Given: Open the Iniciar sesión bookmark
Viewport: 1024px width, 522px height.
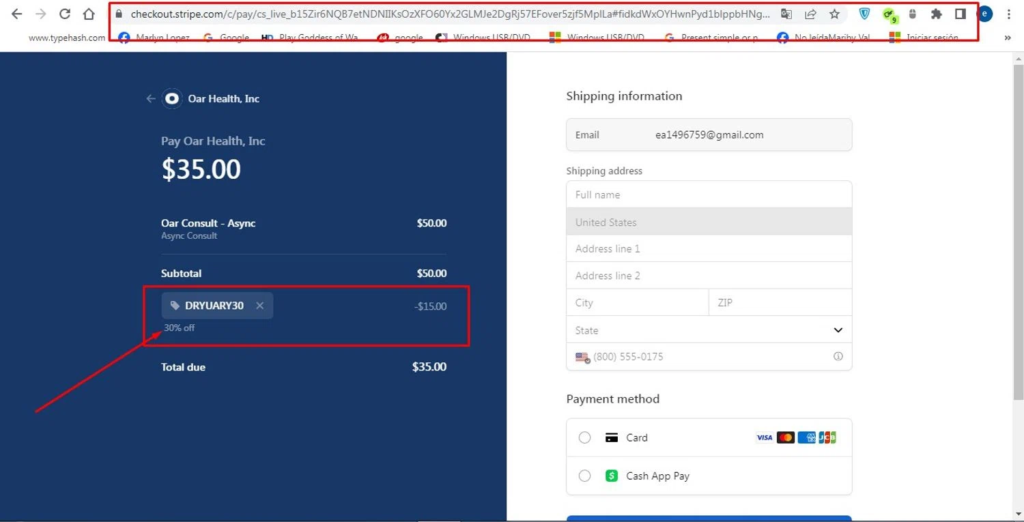Looking at the screenshot, I should click(x=924, y=38).
